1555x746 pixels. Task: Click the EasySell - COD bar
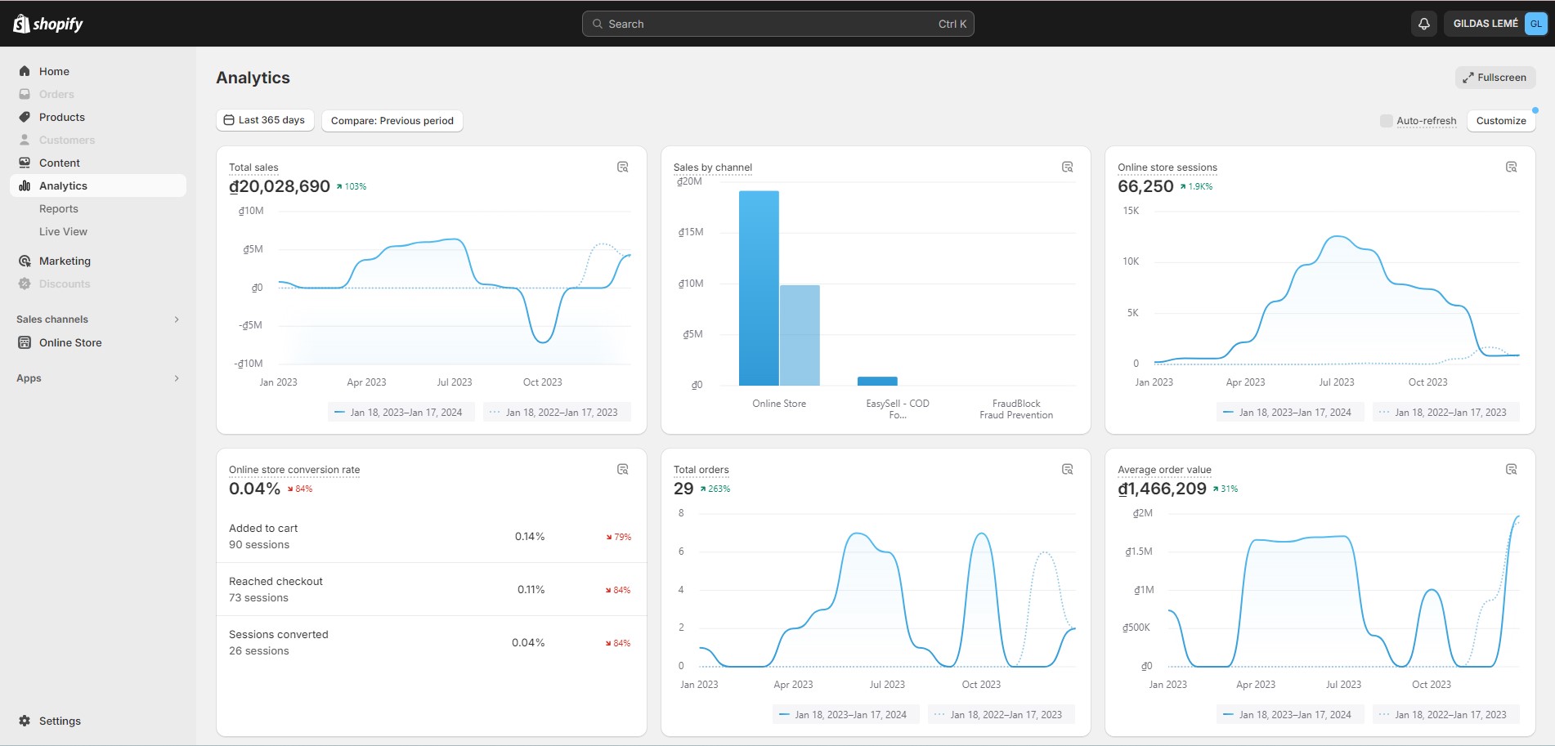877,381
